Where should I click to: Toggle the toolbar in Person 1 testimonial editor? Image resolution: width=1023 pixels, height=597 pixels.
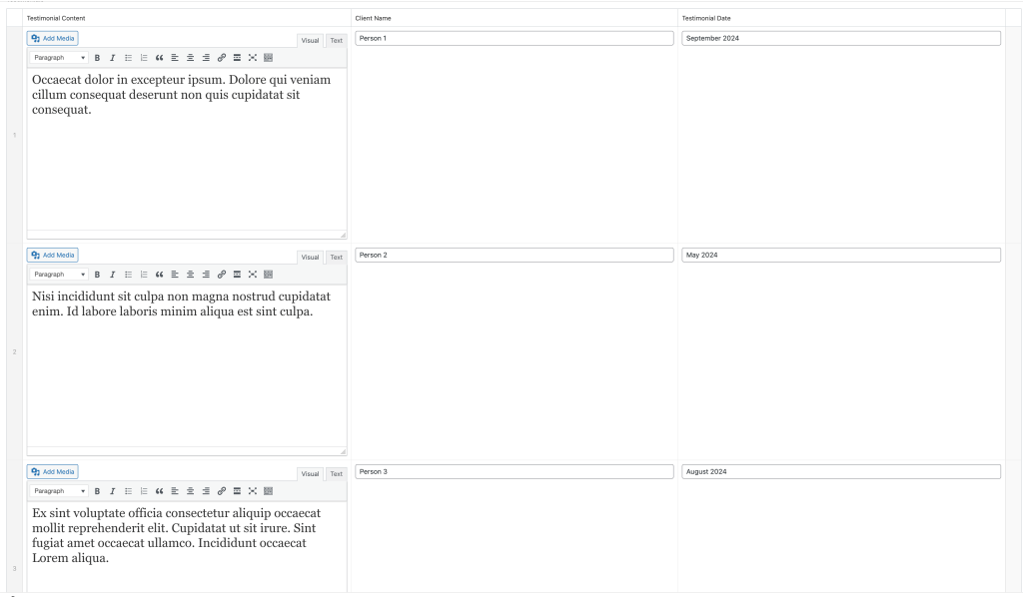[268, 58]
